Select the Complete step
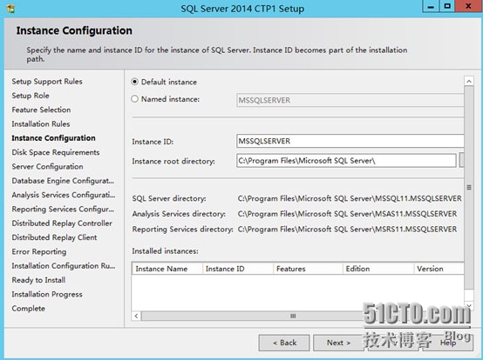 [x=29, y=309]
